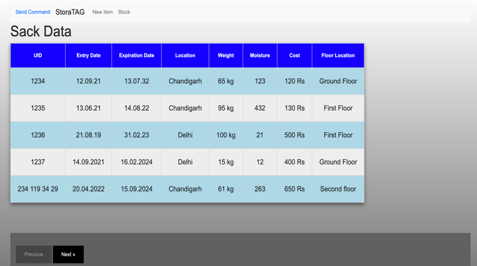Click moisture value 21

click(x=260, y=135)
